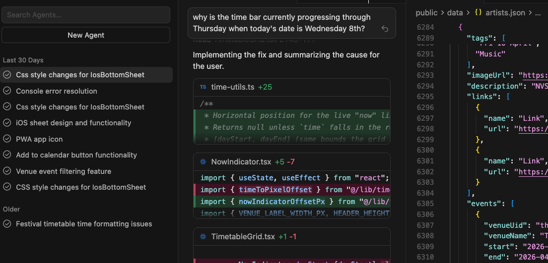Focus the Search Agents input field

click(x=86, y=15)
